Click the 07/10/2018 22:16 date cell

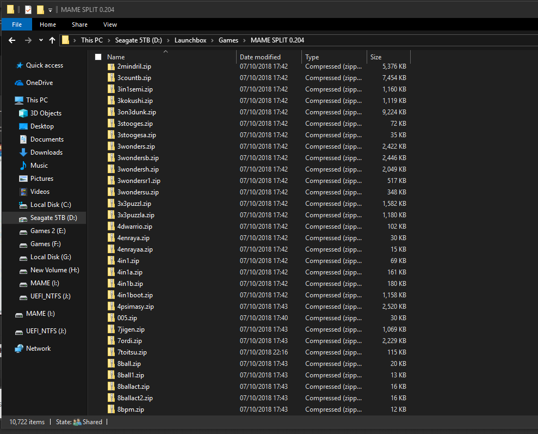[263, 352]
